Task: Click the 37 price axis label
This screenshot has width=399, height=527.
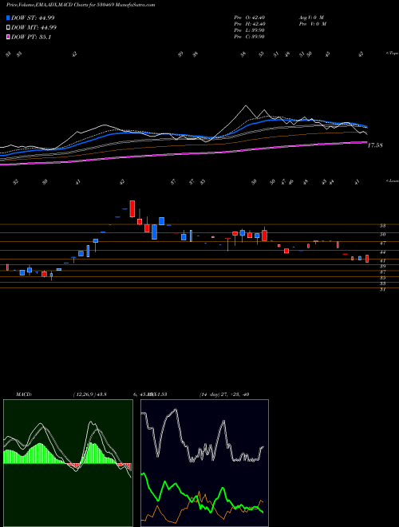Action: click(382, 272)
